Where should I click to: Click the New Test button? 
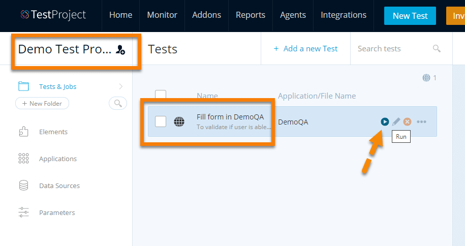(x=410, y=16)
